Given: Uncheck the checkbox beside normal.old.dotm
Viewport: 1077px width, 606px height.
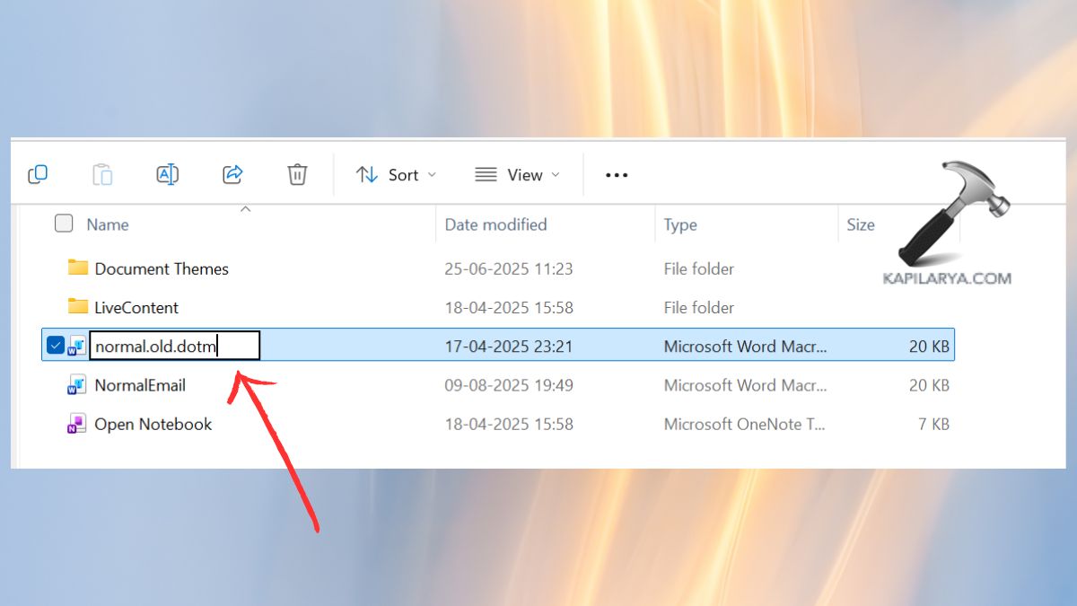Looking at the screenshot, I should pyautogui.click(x=56, y=345).
